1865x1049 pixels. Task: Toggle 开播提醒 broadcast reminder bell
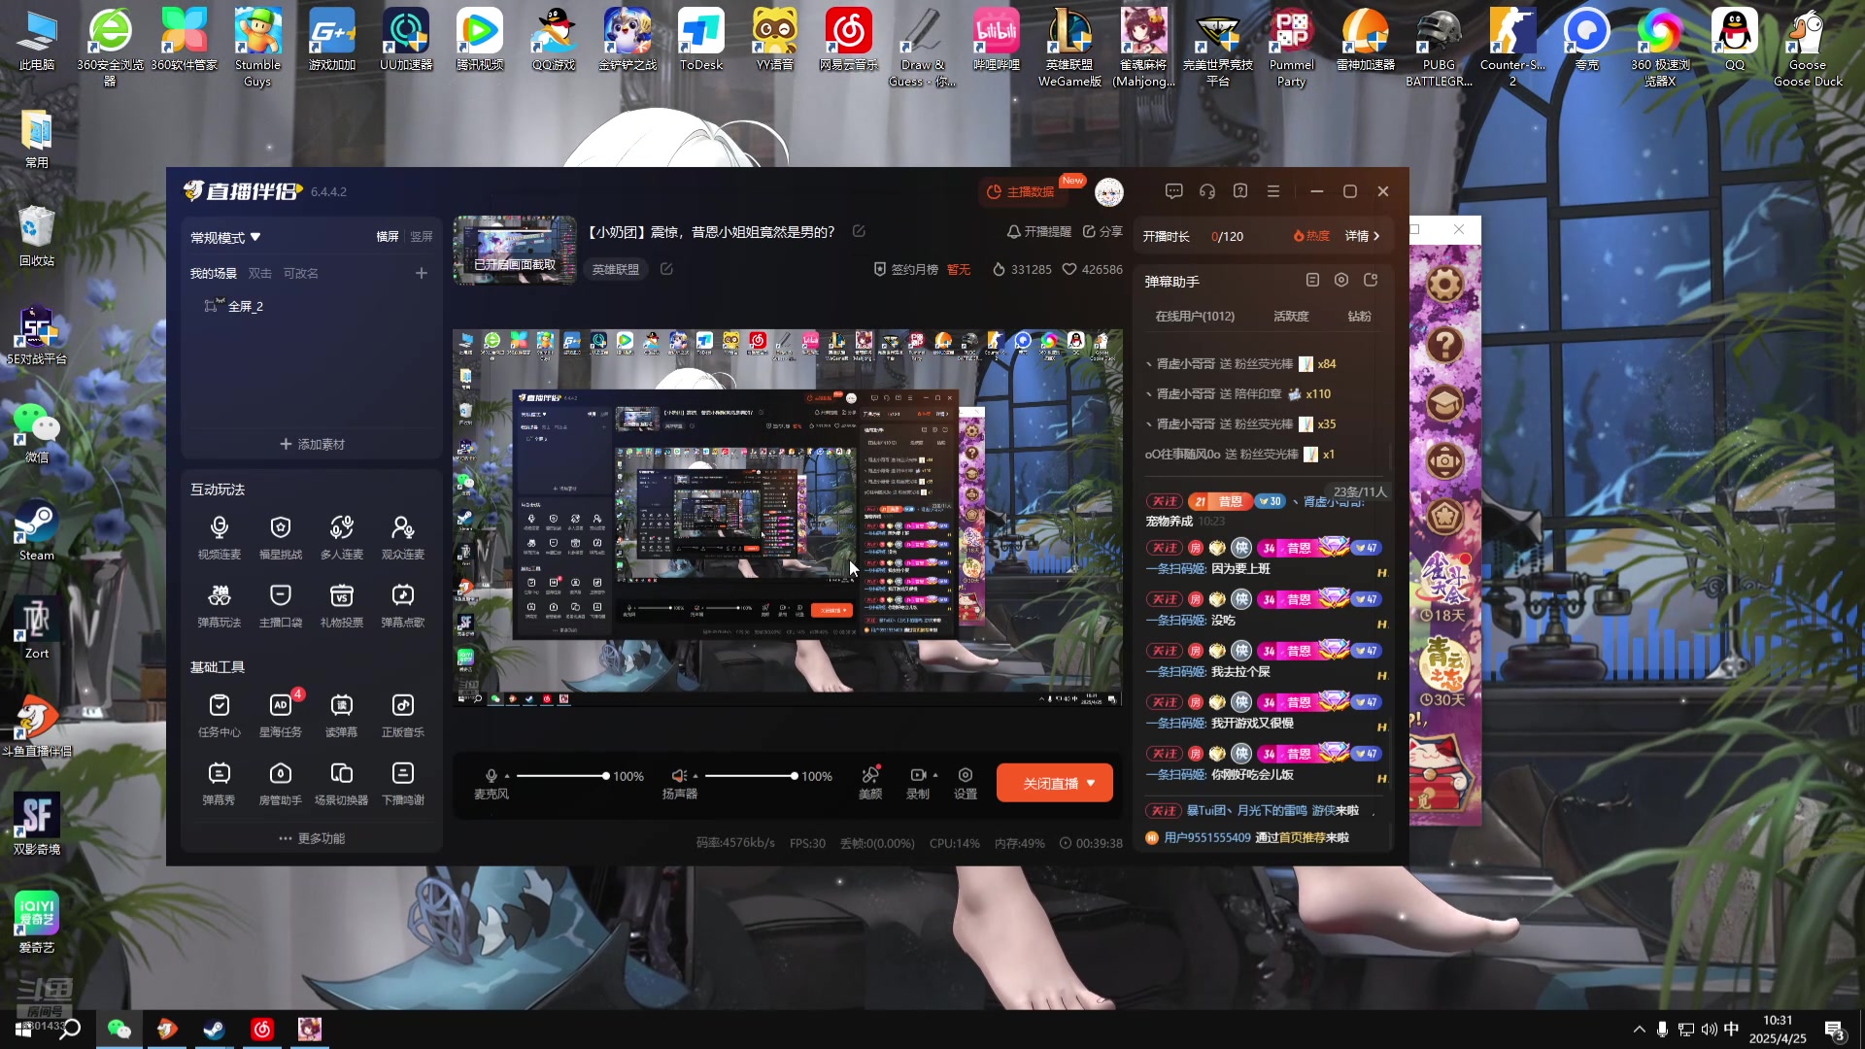pyautogui.click(x=1039, y=231)
